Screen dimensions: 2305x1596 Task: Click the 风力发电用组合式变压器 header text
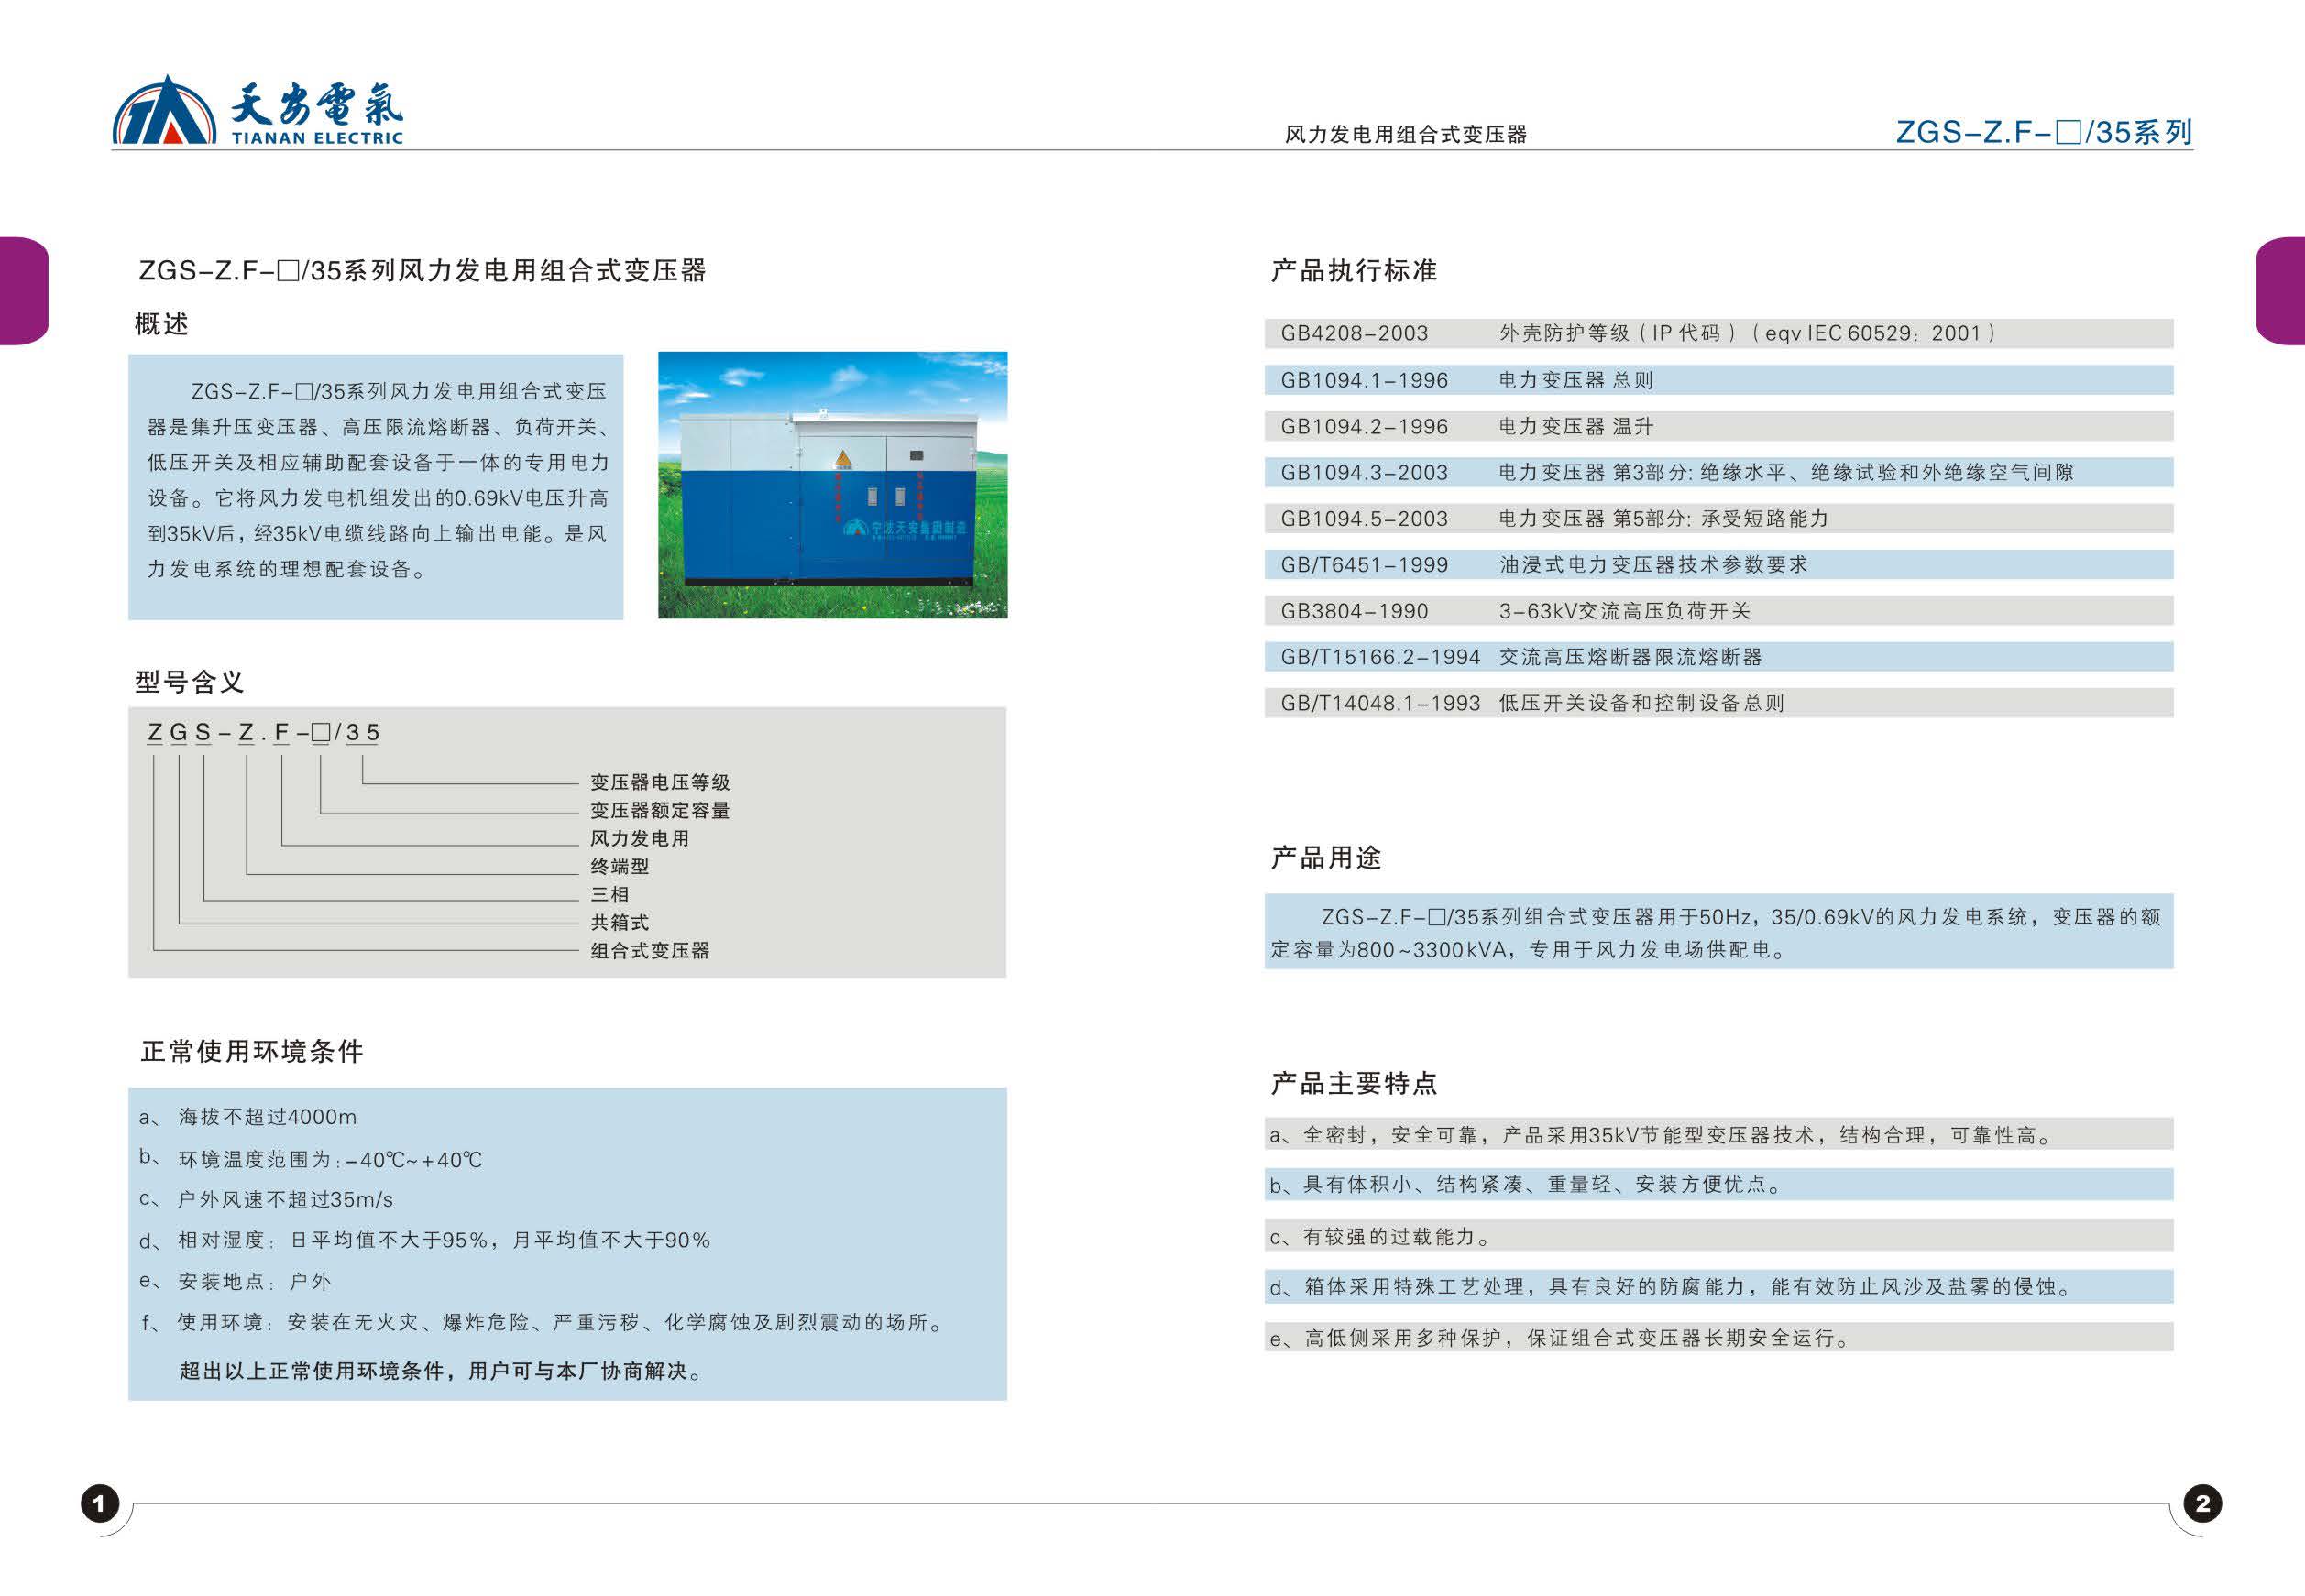point(1405,134)
